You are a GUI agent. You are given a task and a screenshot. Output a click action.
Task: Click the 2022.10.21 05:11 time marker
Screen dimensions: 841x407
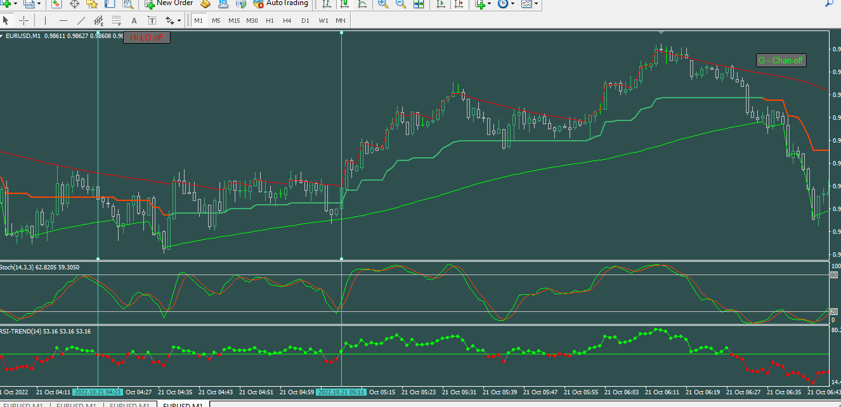[341, 392]
